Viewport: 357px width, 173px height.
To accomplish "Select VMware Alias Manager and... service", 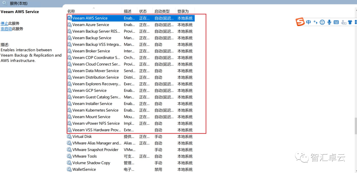I will pyautogui.click(x=131, y=143).
